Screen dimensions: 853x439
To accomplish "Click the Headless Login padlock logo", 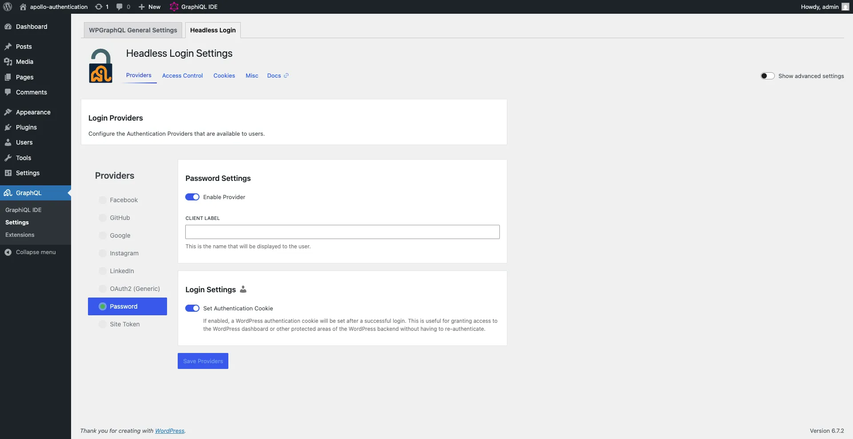I will click(100, 65).
